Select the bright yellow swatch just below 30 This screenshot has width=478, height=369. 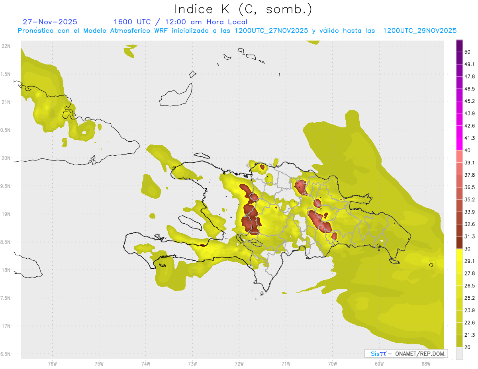coord(459,255)
